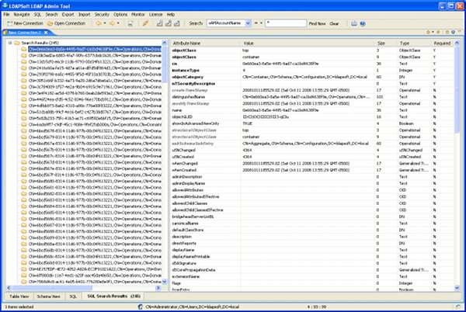The image size is (466, 312).
Task: Open the Options menu
Action: (x=120, y=14)
